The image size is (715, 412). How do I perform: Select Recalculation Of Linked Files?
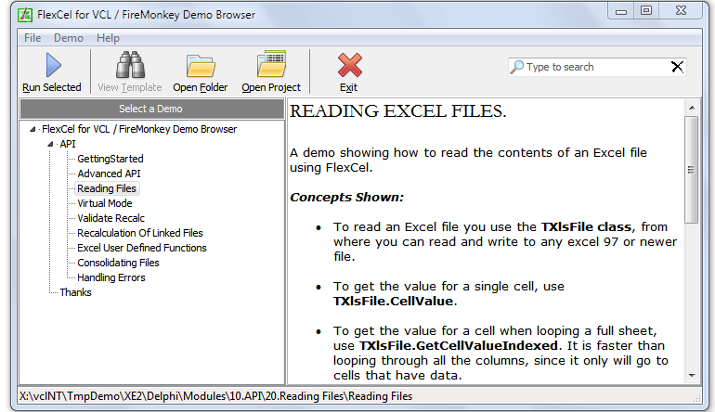(x=140, y=233)
